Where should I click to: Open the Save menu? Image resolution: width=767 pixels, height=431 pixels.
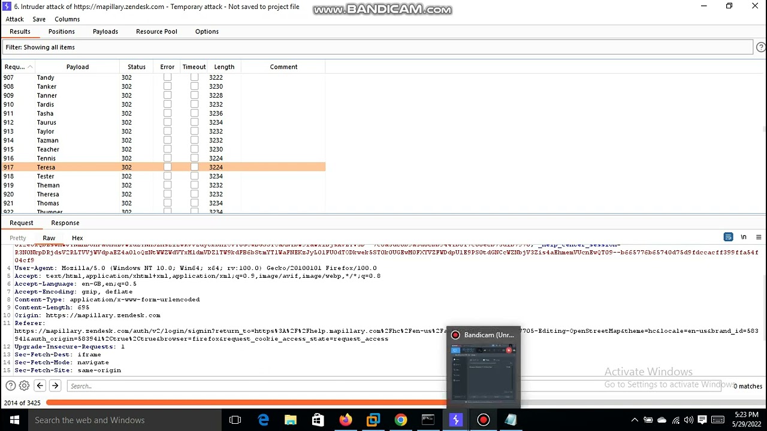[x=39, y=19]
